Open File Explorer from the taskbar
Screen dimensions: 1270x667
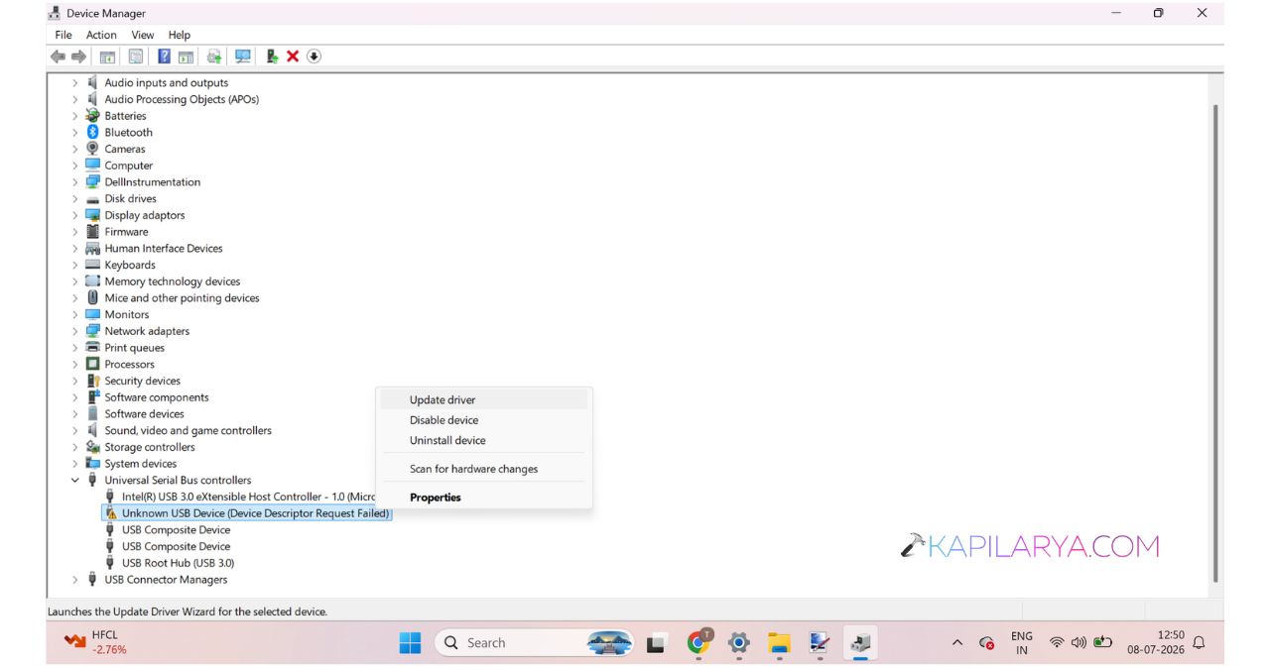tap(779, 643)
